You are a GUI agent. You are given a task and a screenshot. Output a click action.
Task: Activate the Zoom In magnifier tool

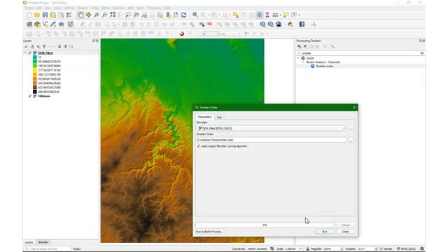tap(97, 15)
